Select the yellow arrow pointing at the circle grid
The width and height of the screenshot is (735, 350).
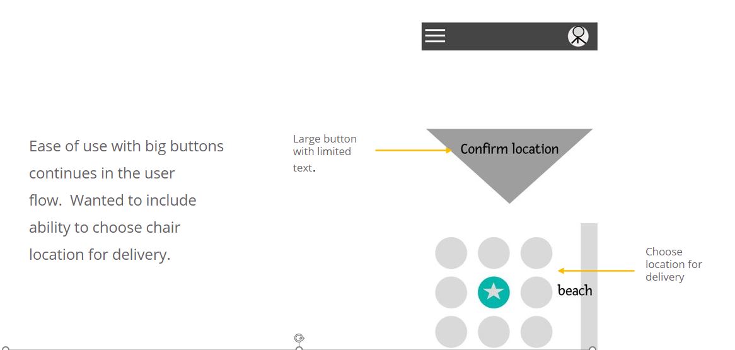596,271
